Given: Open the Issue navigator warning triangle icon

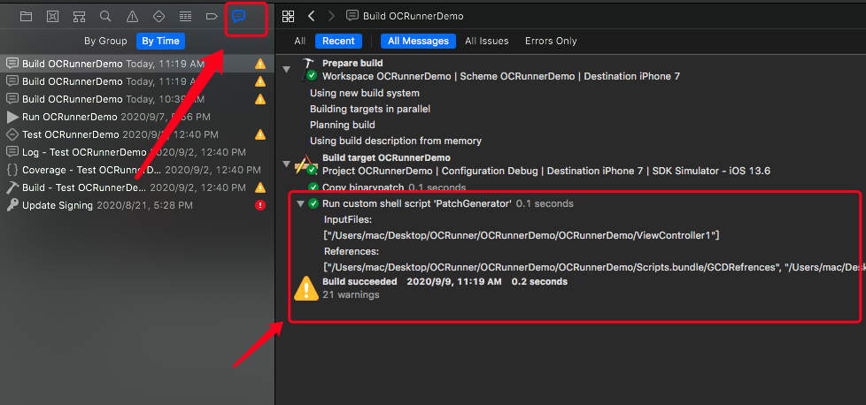Looking at the screenshot, I should 132,17.
